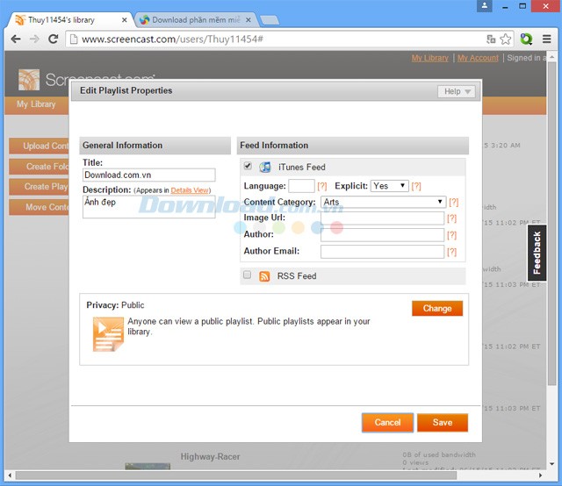Image resolution: width=562 pixels, height=486 pixels.
Task: Click the Move Content button
Action: 39,207
